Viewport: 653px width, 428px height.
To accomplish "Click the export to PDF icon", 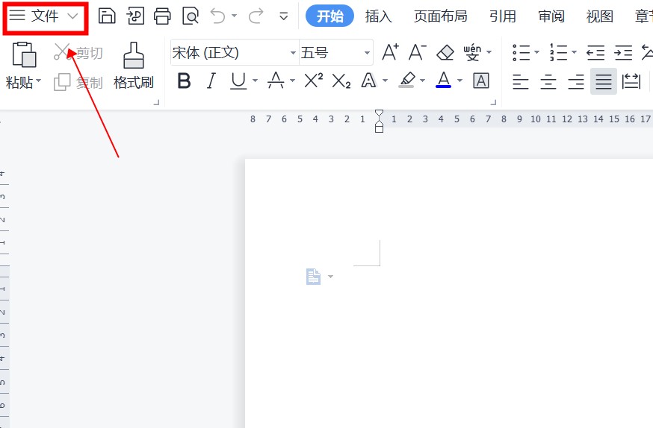I will (135, 16).
